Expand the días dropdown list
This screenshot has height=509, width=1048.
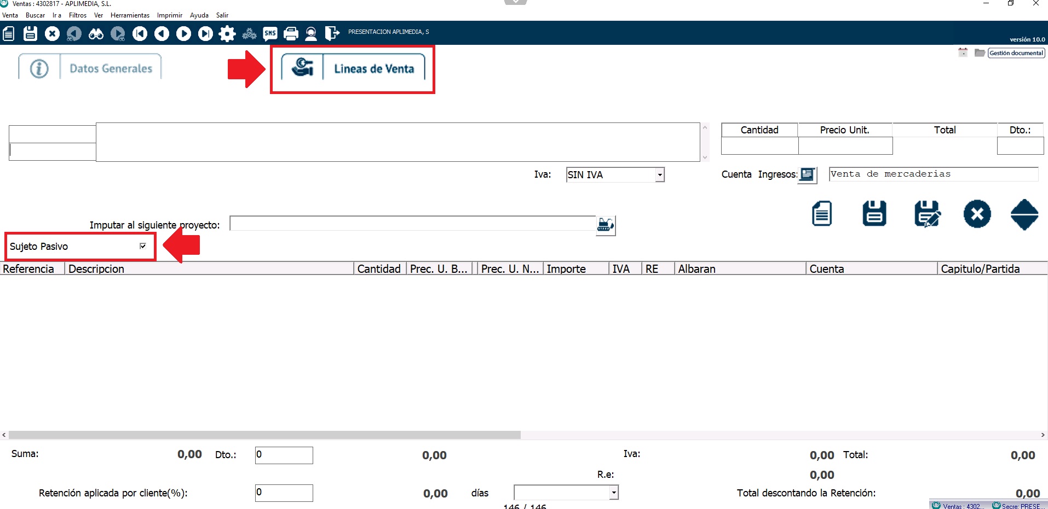coord(614,493)
